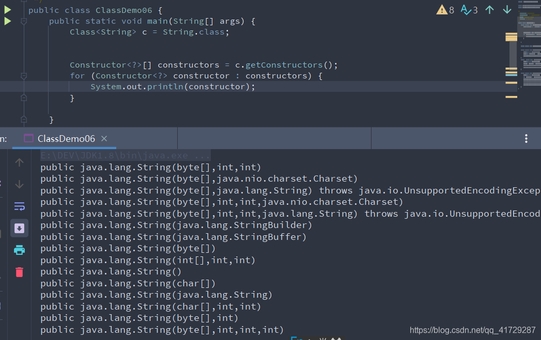Go to next highlighted error arrow
This screenshot has width=541, height=340.
point(507,10)
